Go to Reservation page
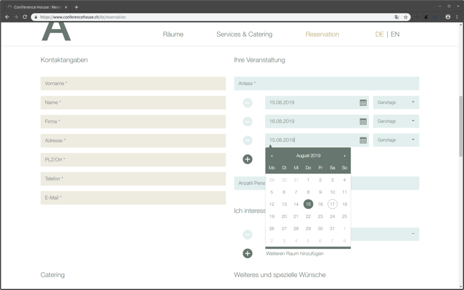464x290 pixels. [322, 34]
